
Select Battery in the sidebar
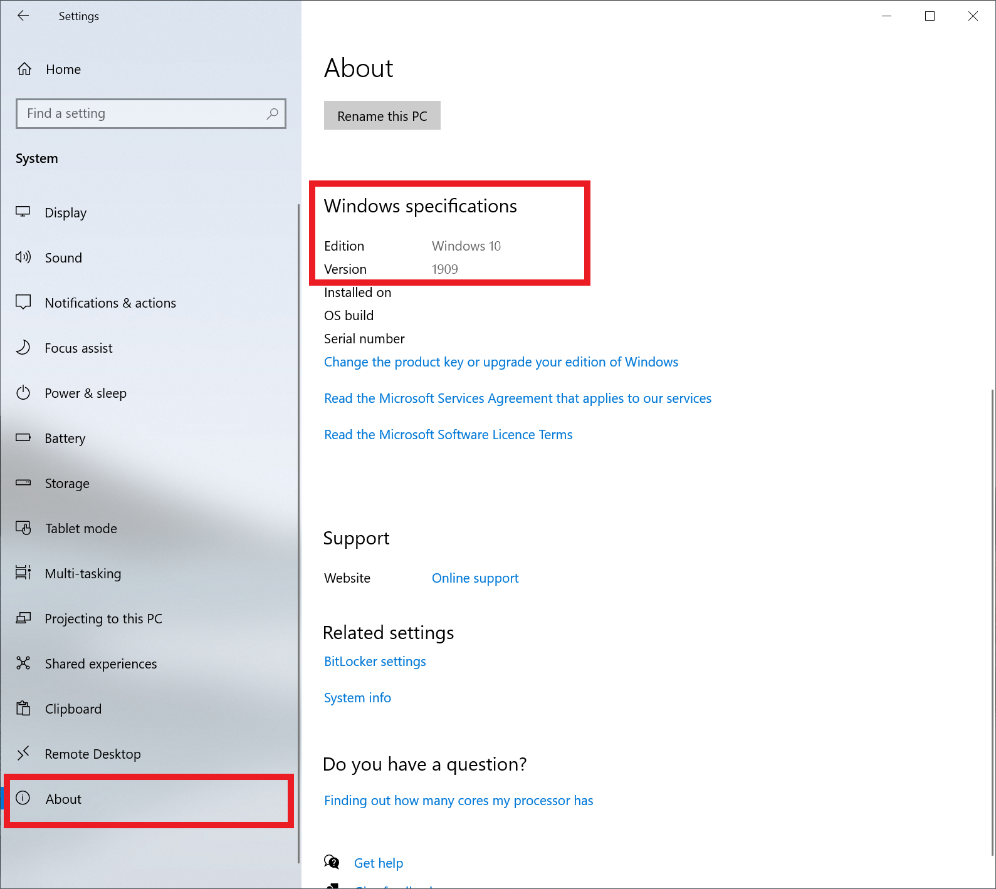(149, 438)
